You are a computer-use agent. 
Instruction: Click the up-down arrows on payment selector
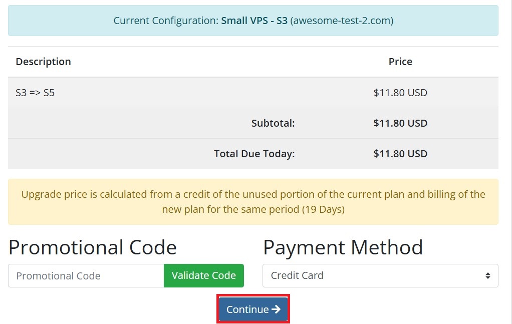point(487,275)
